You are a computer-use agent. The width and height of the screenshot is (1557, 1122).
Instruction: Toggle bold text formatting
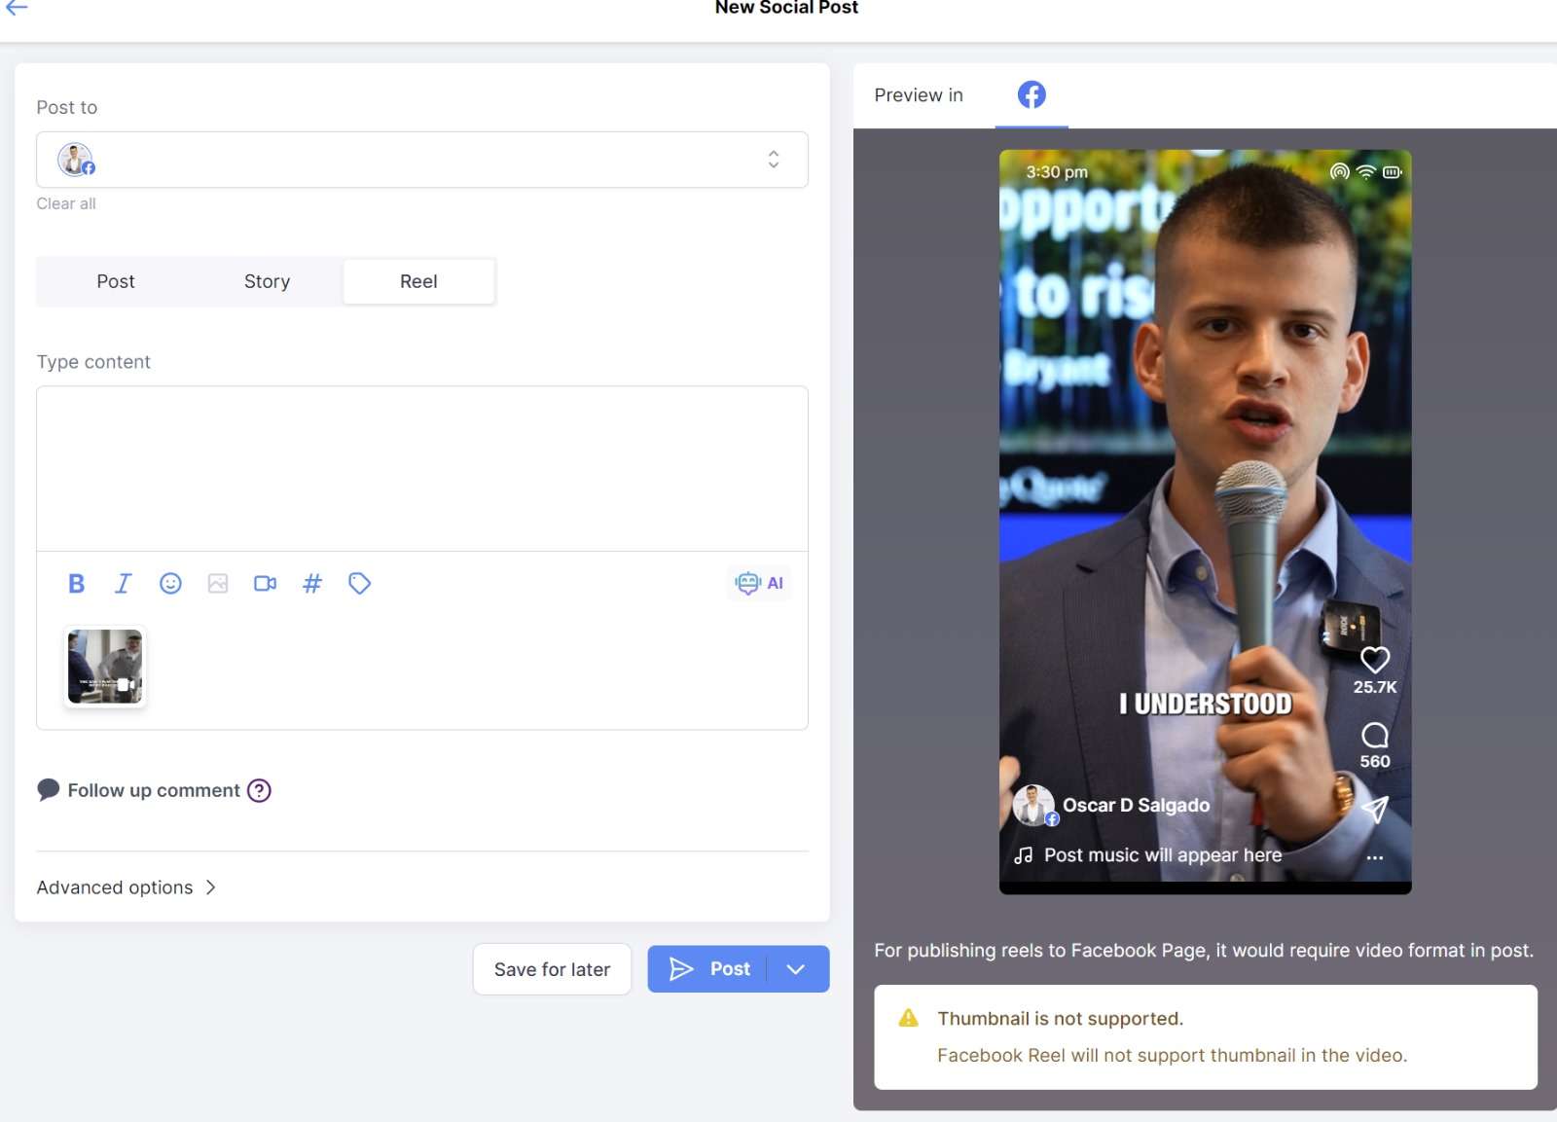coord(76,584)
